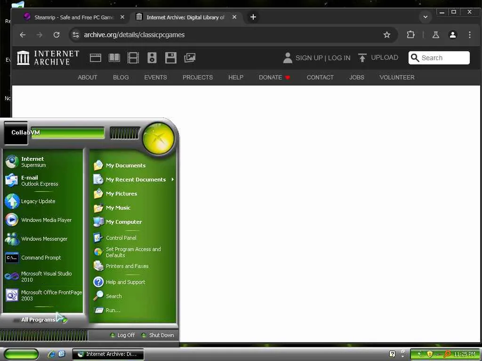Open Printers and Faxes

pyautogui.click(x=134, y=266)
